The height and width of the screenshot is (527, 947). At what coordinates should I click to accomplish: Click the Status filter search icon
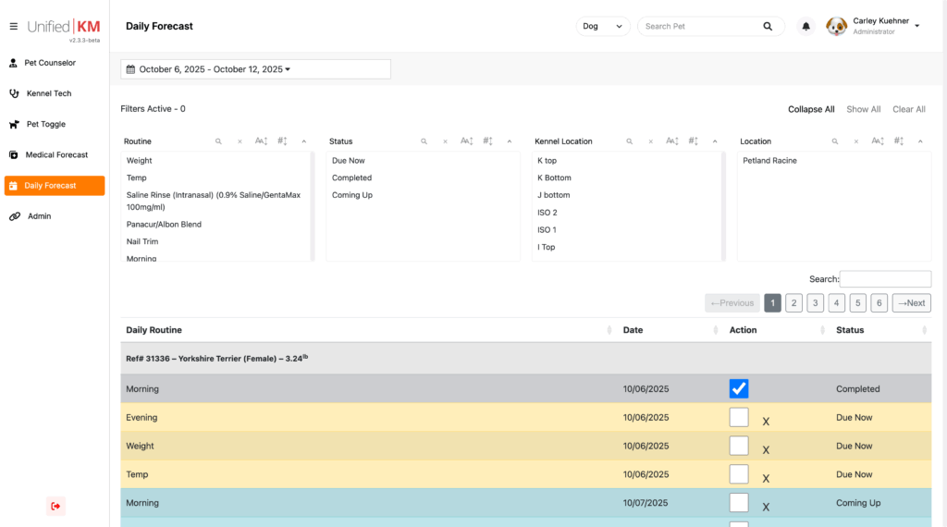pyautogui.click(x=424, y=141)
